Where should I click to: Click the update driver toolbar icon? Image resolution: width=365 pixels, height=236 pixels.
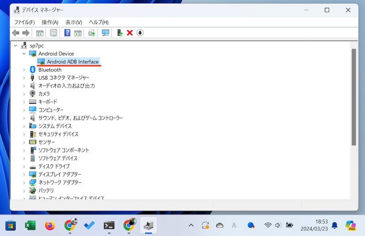pos(92,33)
